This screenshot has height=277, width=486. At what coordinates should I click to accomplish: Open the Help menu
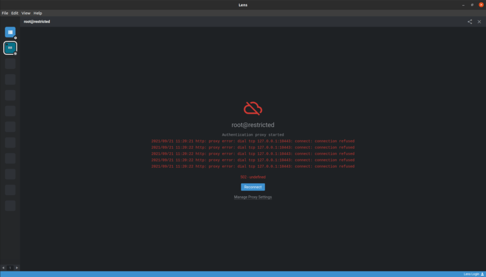pos(38,13)
